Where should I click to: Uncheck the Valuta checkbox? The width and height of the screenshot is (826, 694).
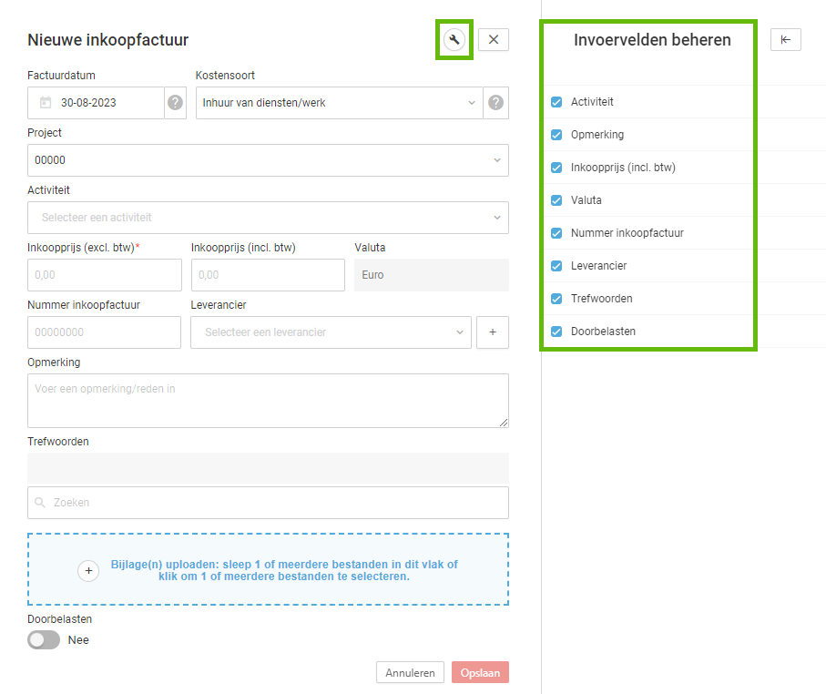coord(556,200)
